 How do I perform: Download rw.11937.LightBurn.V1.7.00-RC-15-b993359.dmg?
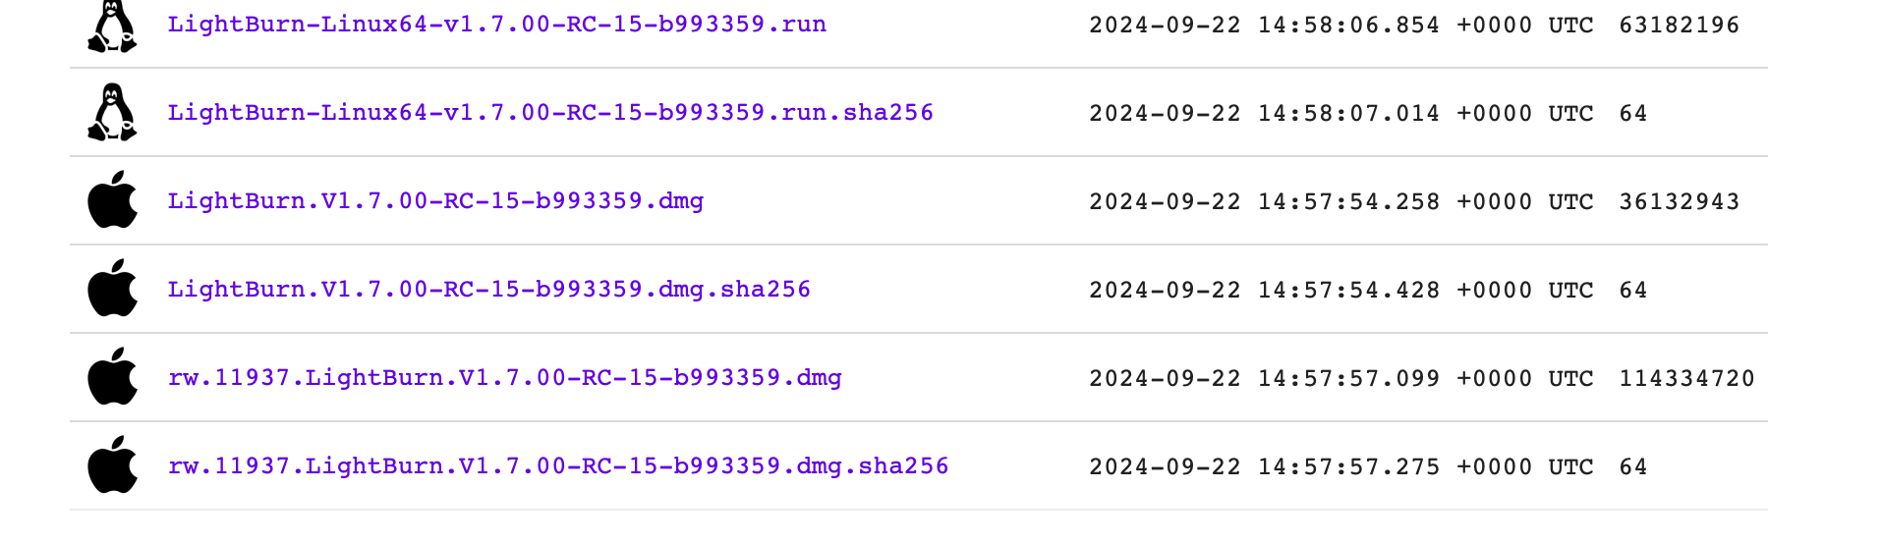coord(504,378)
